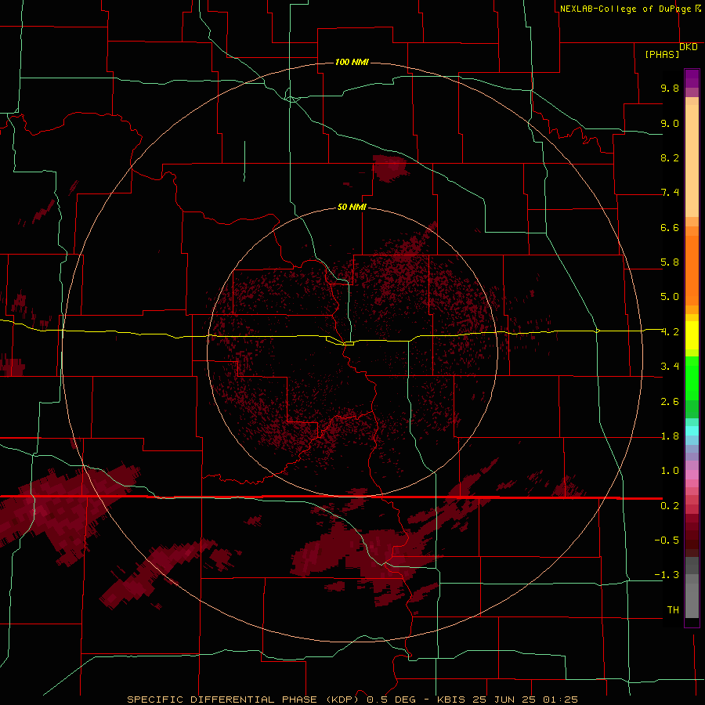Select the yellow band of the color bar
The width and height of the screenshot is (705, 705).
(x=692, y=335)
